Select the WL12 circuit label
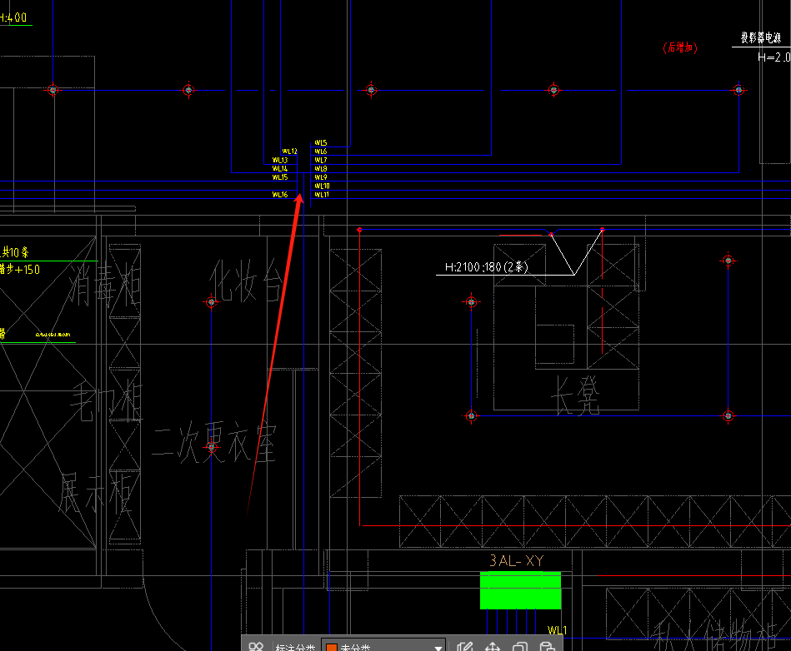This screenshot has height=651, width=791. pyautogui.click(x=289, y=152)
